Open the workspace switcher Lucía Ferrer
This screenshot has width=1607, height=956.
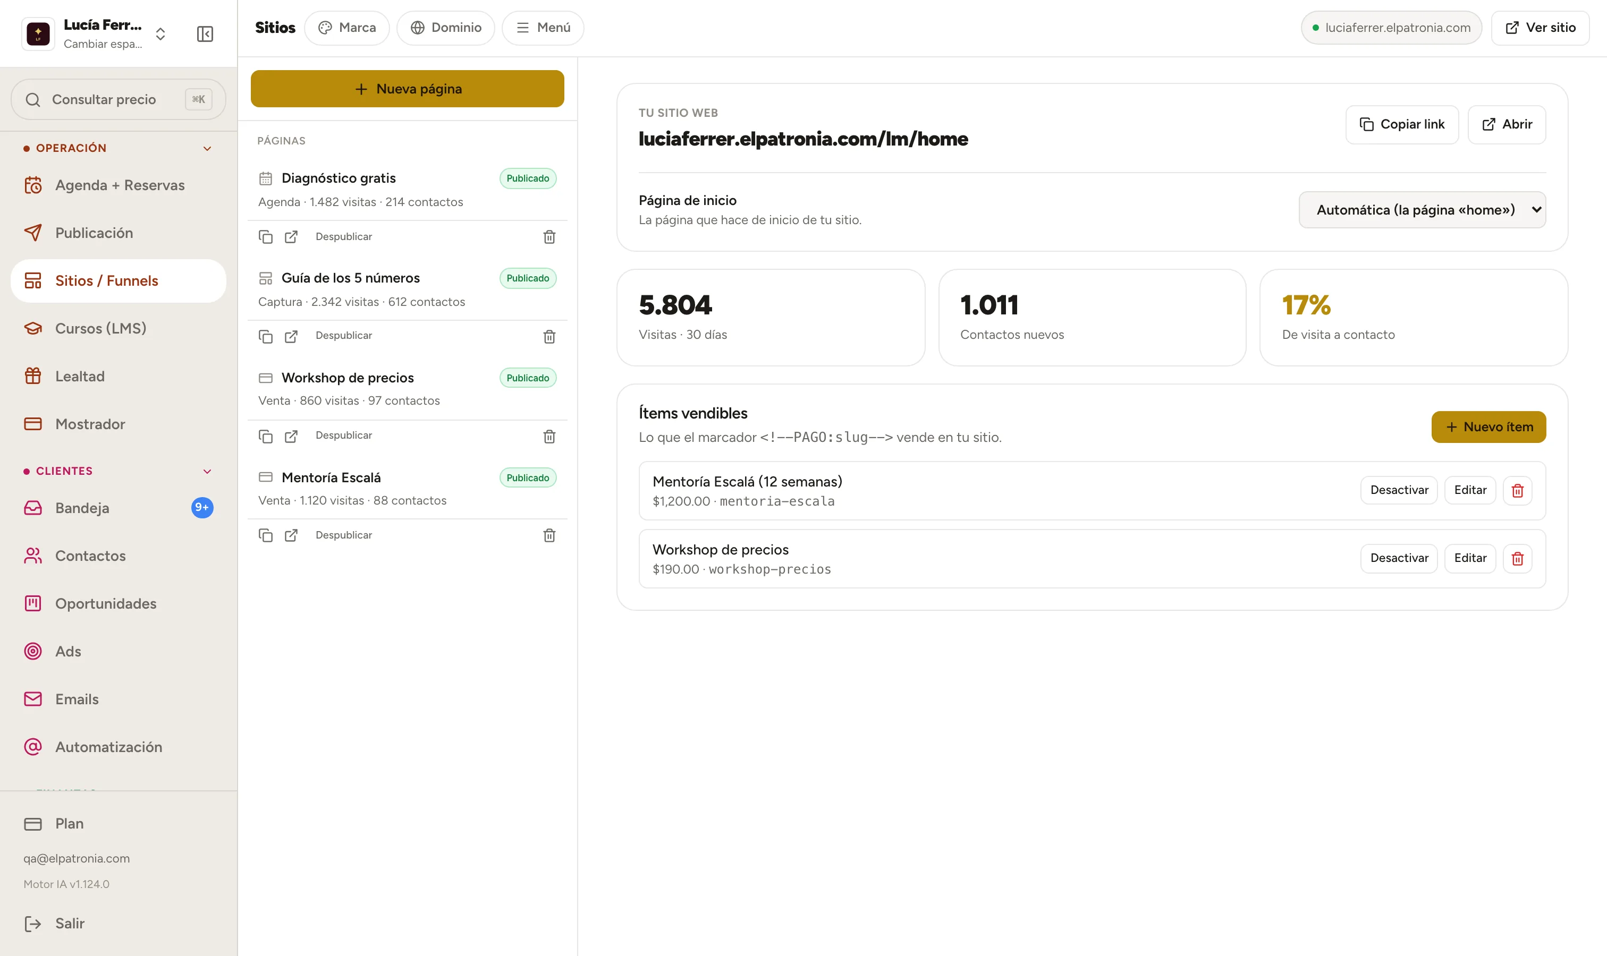96,33
